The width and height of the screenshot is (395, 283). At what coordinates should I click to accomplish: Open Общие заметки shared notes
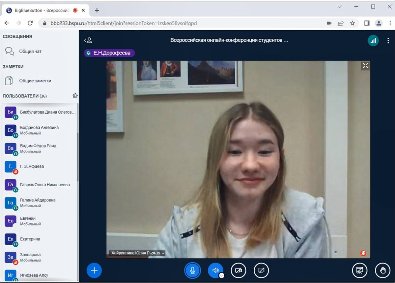[35, 81]
